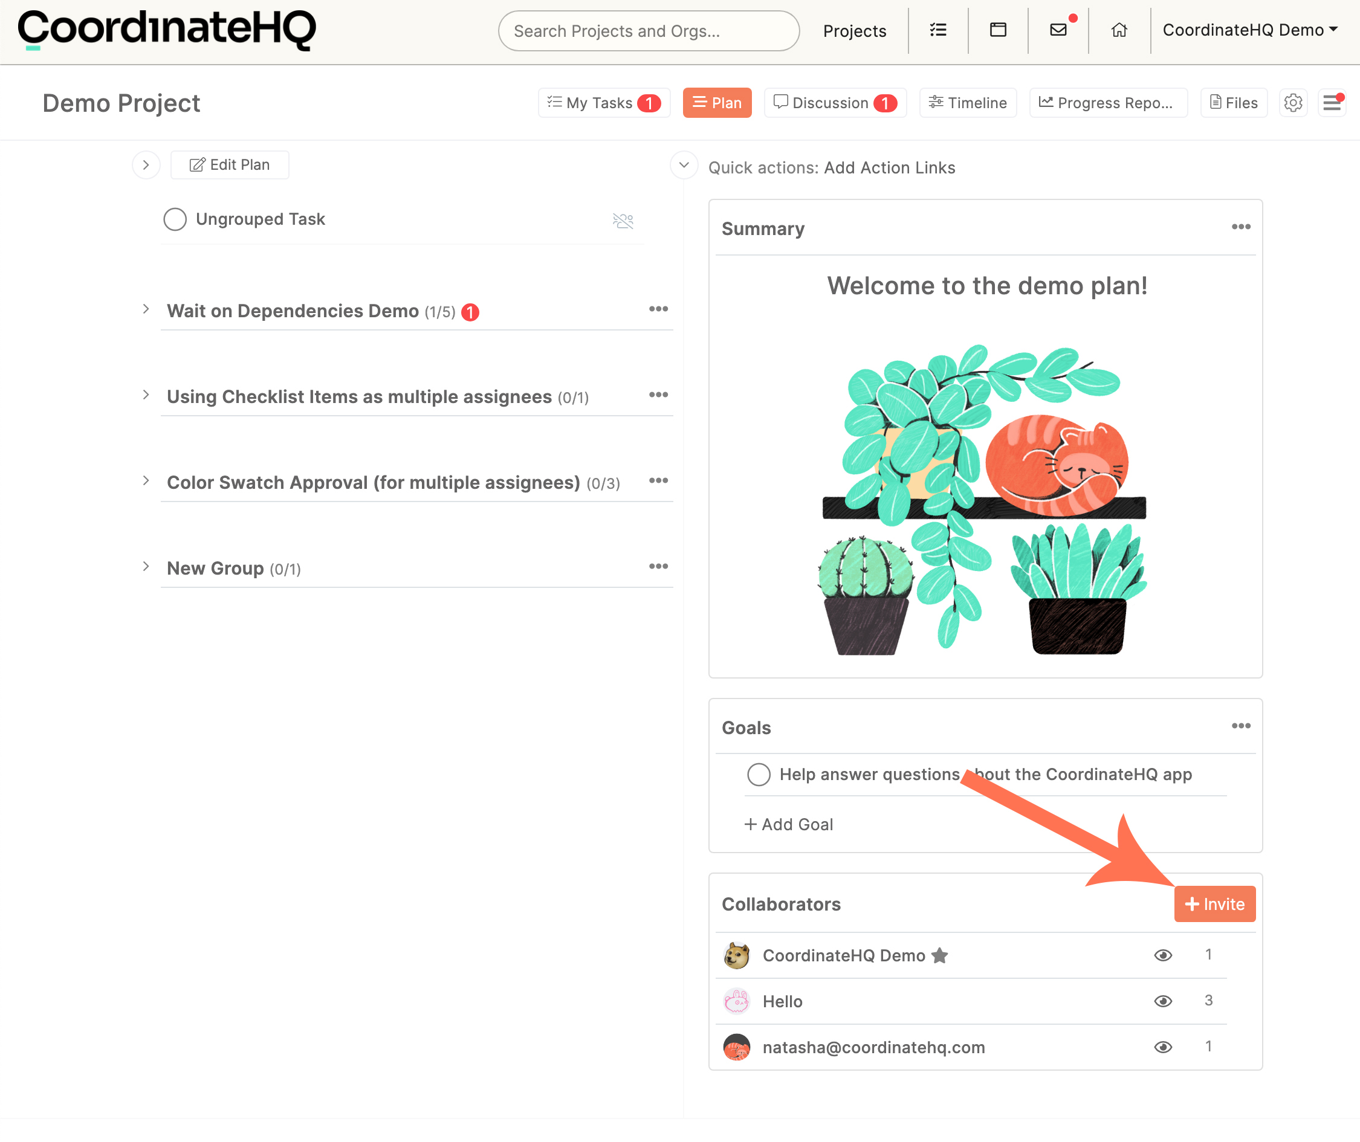Click the natasha@coordinatehq.com avatar
The width and height of the screenshot is (1360, 1142).
[736, 1047]
